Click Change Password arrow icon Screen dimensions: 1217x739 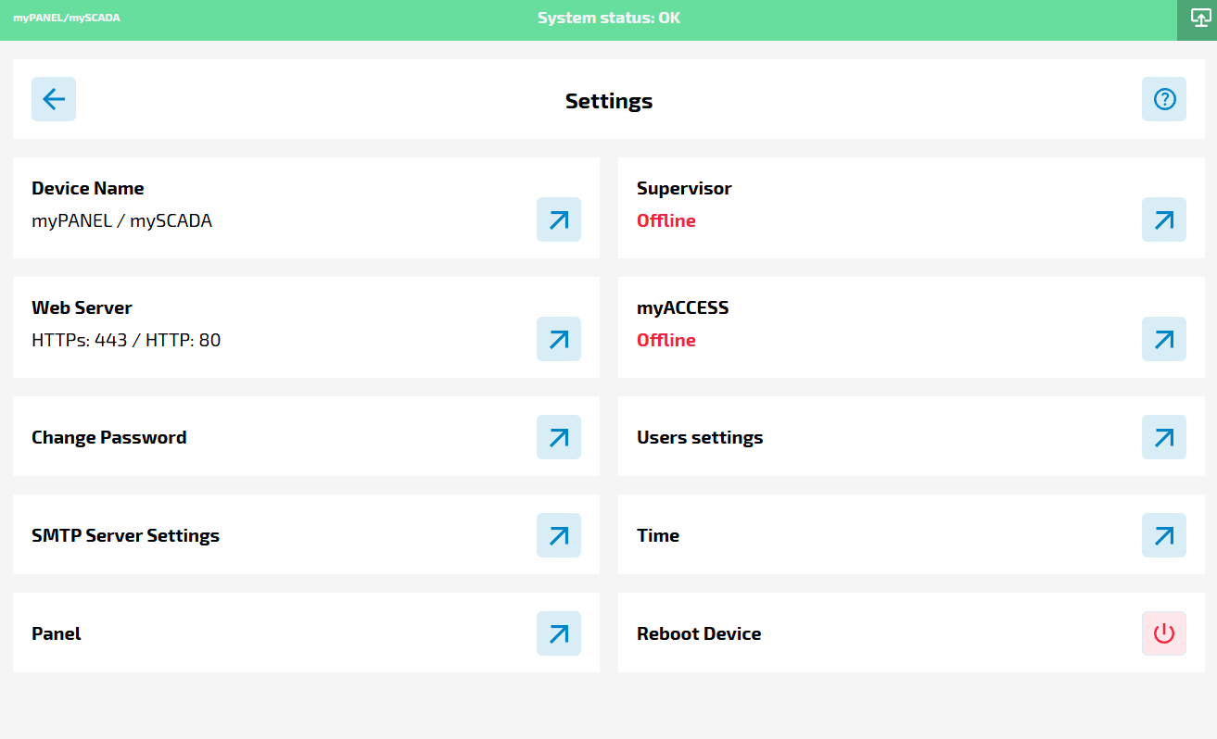[559, 437]
